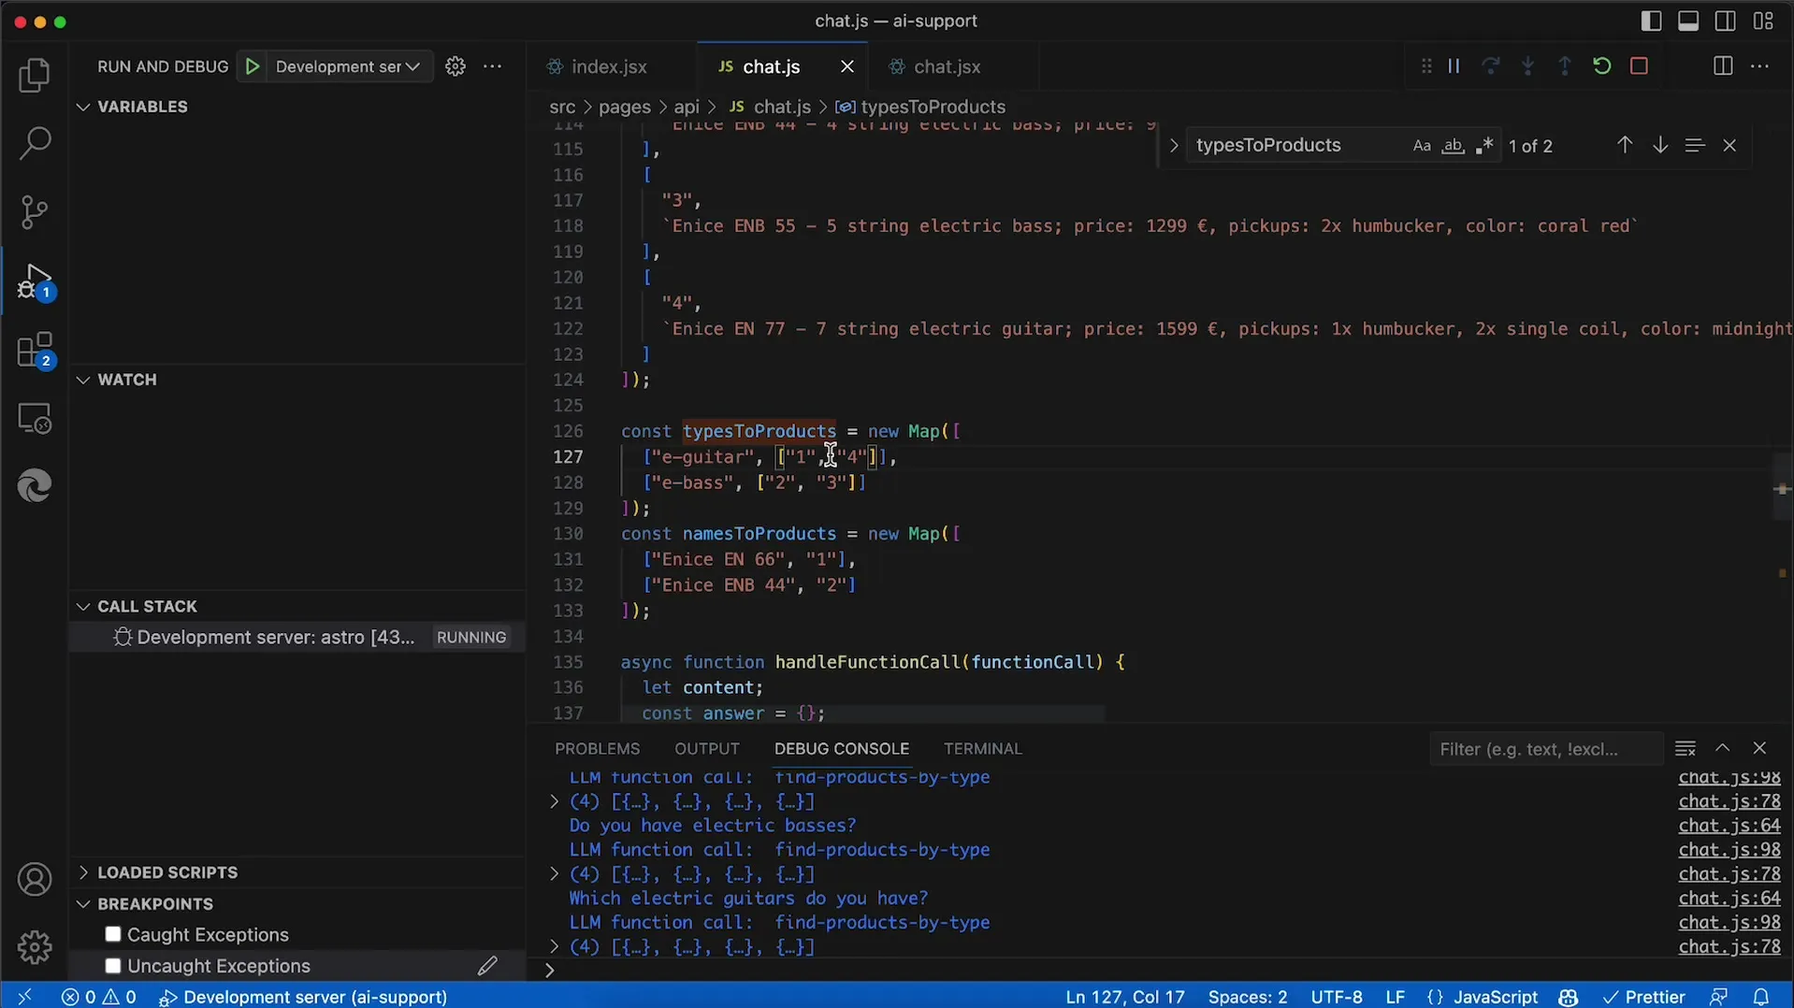Viewport: 1794px width, 1008px height.
Task: Click the Step Over debug button
Action: click(x=1491, y=66)
